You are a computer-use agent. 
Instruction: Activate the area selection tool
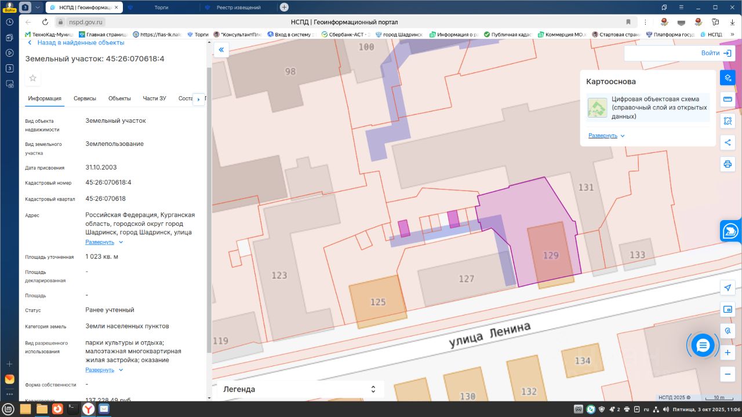pos(728,121)
